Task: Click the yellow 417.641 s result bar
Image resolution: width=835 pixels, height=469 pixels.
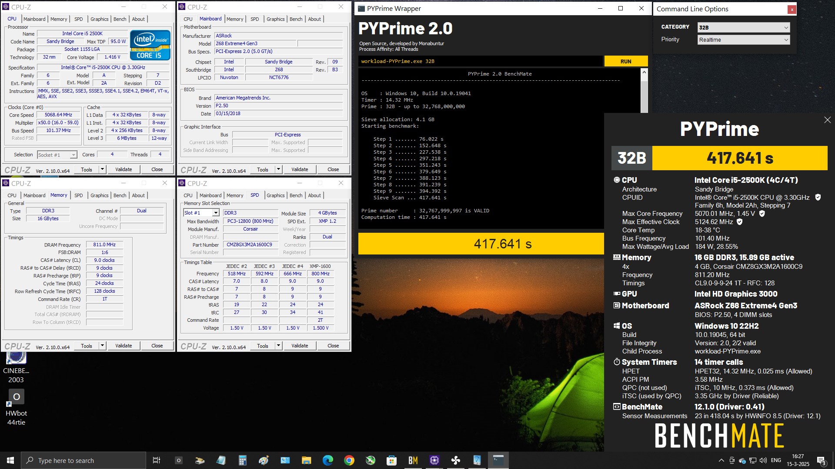Action: tap(481, 244)
